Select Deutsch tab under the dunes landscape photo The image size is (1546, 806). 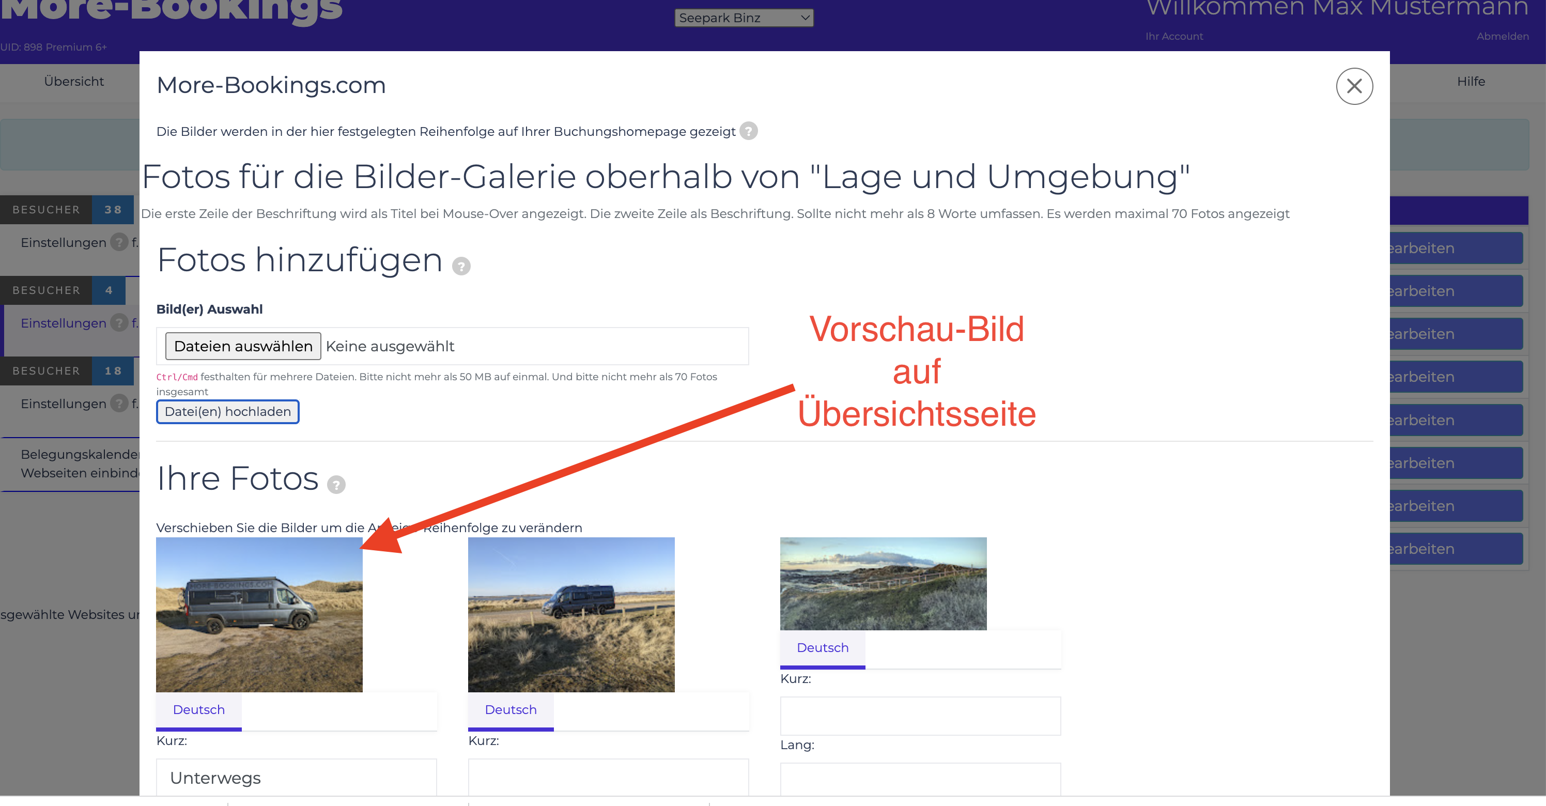point(822,648)
